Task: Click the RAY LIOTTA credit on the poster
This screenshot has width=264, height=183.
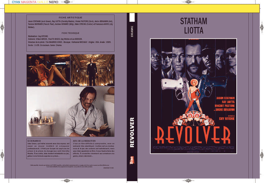Action: pos(228,102)
